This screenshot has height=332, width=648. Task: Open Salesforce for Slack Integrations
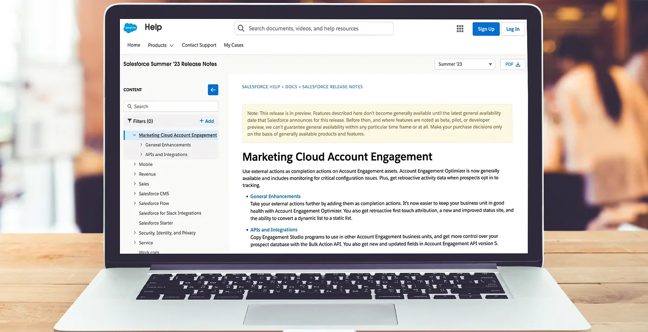tap(170, 213)
